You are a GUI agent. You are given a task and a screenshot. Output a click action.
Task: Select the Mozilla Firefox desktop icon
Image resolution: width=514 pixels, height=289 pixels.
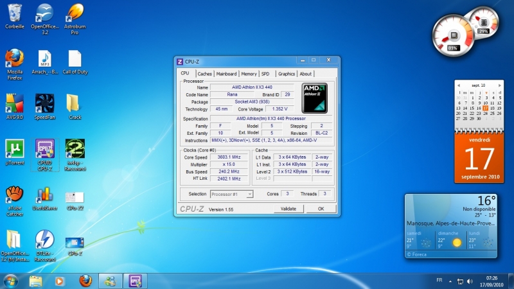tap(14, 65)
